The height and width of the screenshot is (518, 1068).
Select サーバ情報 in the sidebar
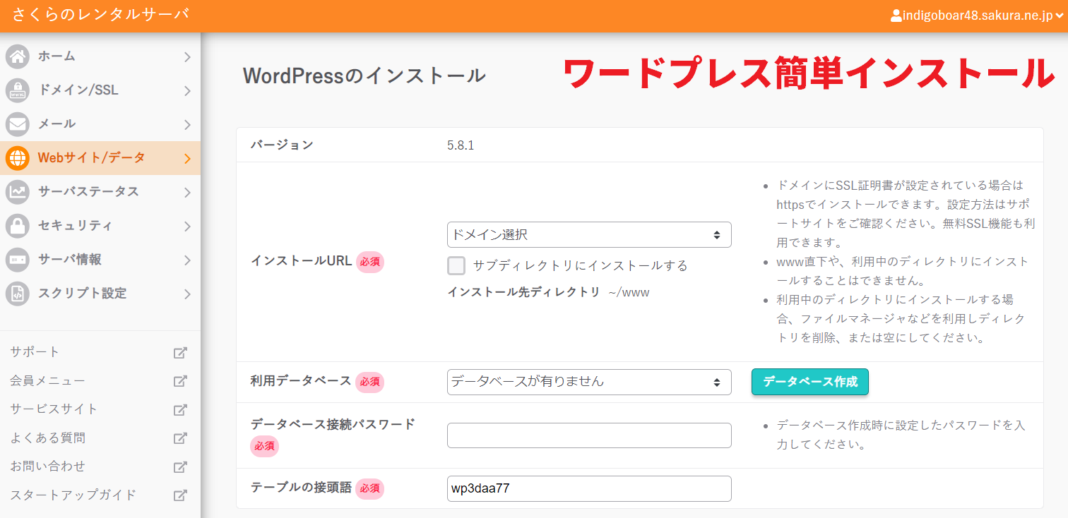[100, 260]
